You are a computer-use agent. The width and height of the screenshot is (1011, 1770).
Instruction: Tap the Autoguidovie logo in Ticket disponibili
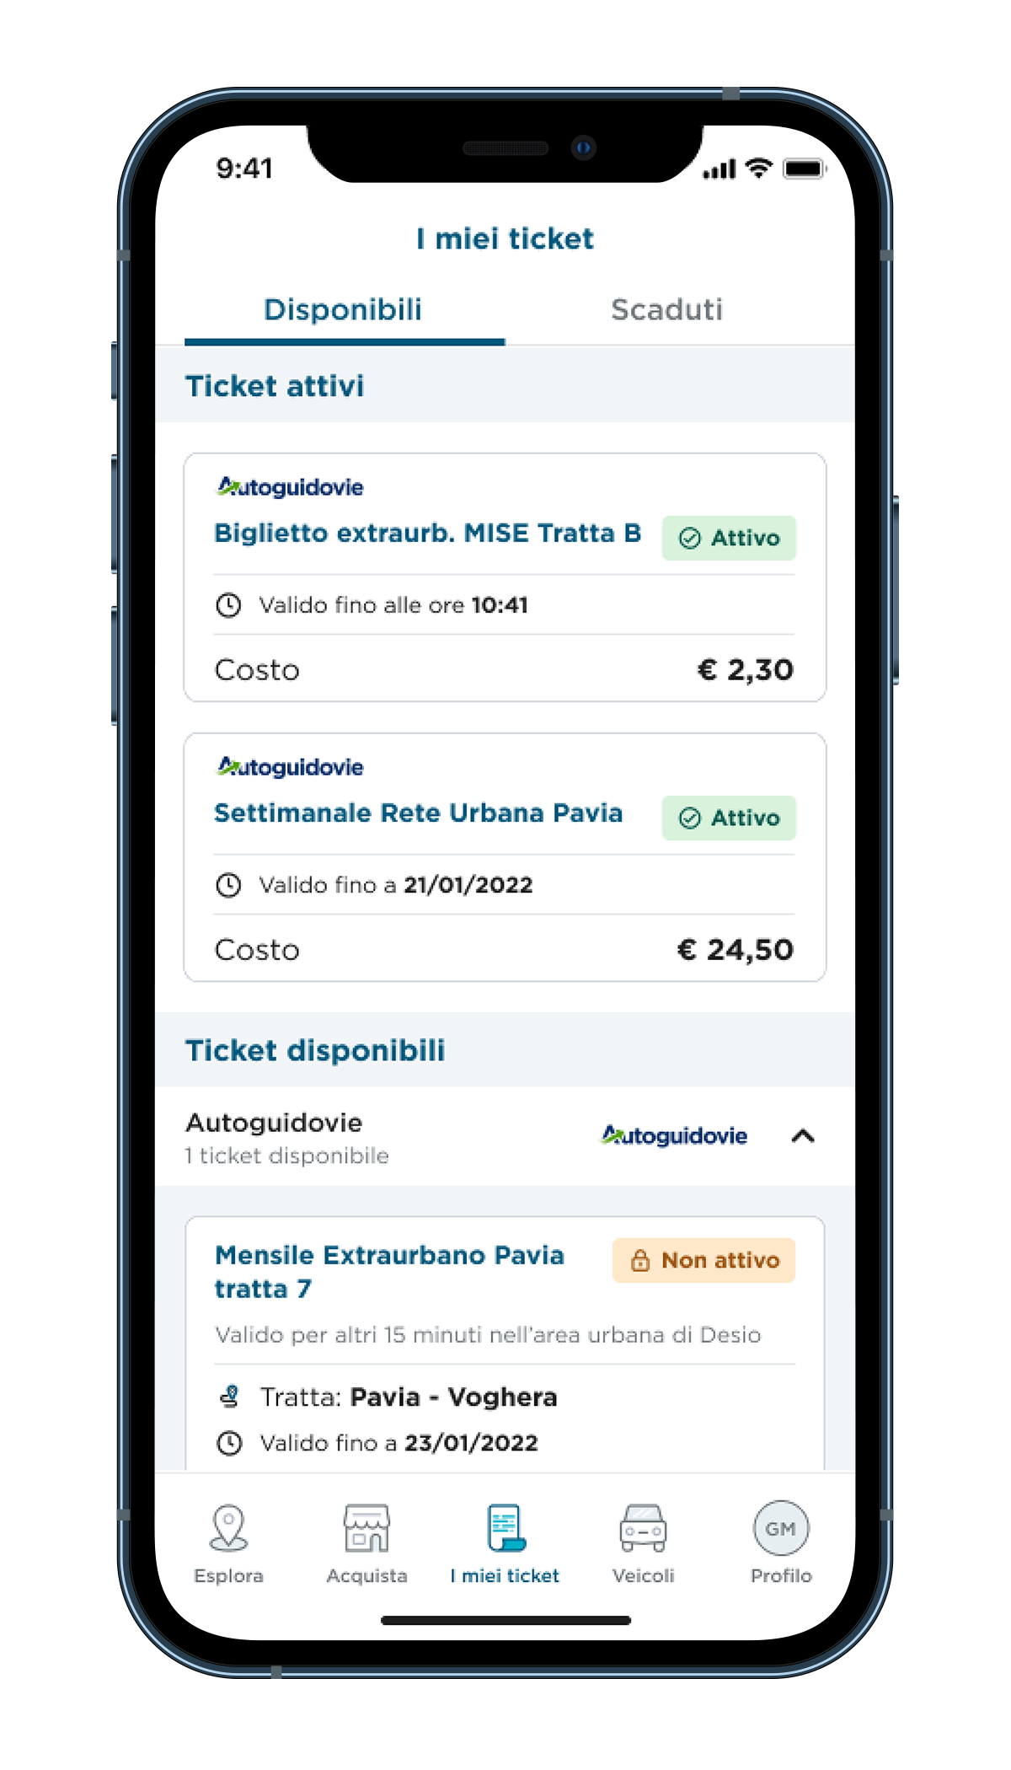coord(674,1135)
